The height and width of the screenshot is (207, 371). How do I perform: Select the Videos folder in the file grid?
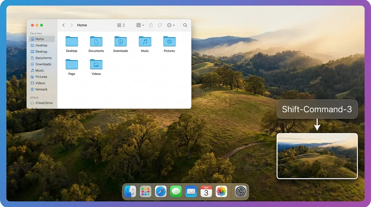pos(96,67)
